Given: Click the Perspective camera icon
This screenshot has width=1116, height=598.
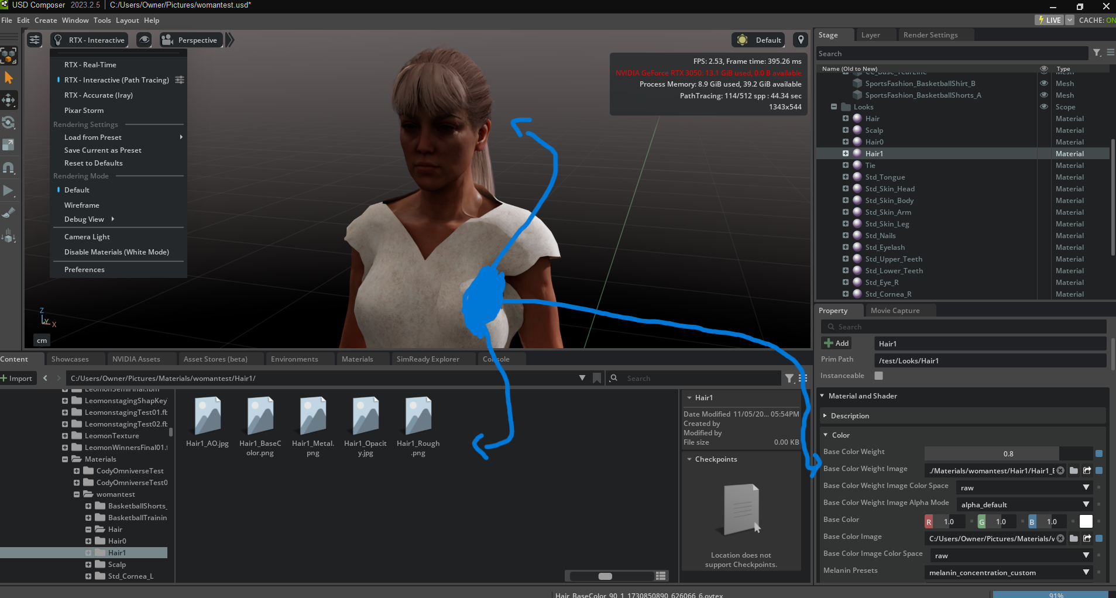Looking at the screenshot, I should tap(167, 40).
